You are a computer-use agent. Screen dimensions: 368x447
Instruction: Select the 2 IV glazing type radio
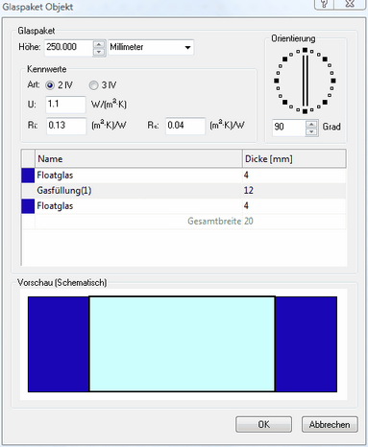(x=50, y=85)
